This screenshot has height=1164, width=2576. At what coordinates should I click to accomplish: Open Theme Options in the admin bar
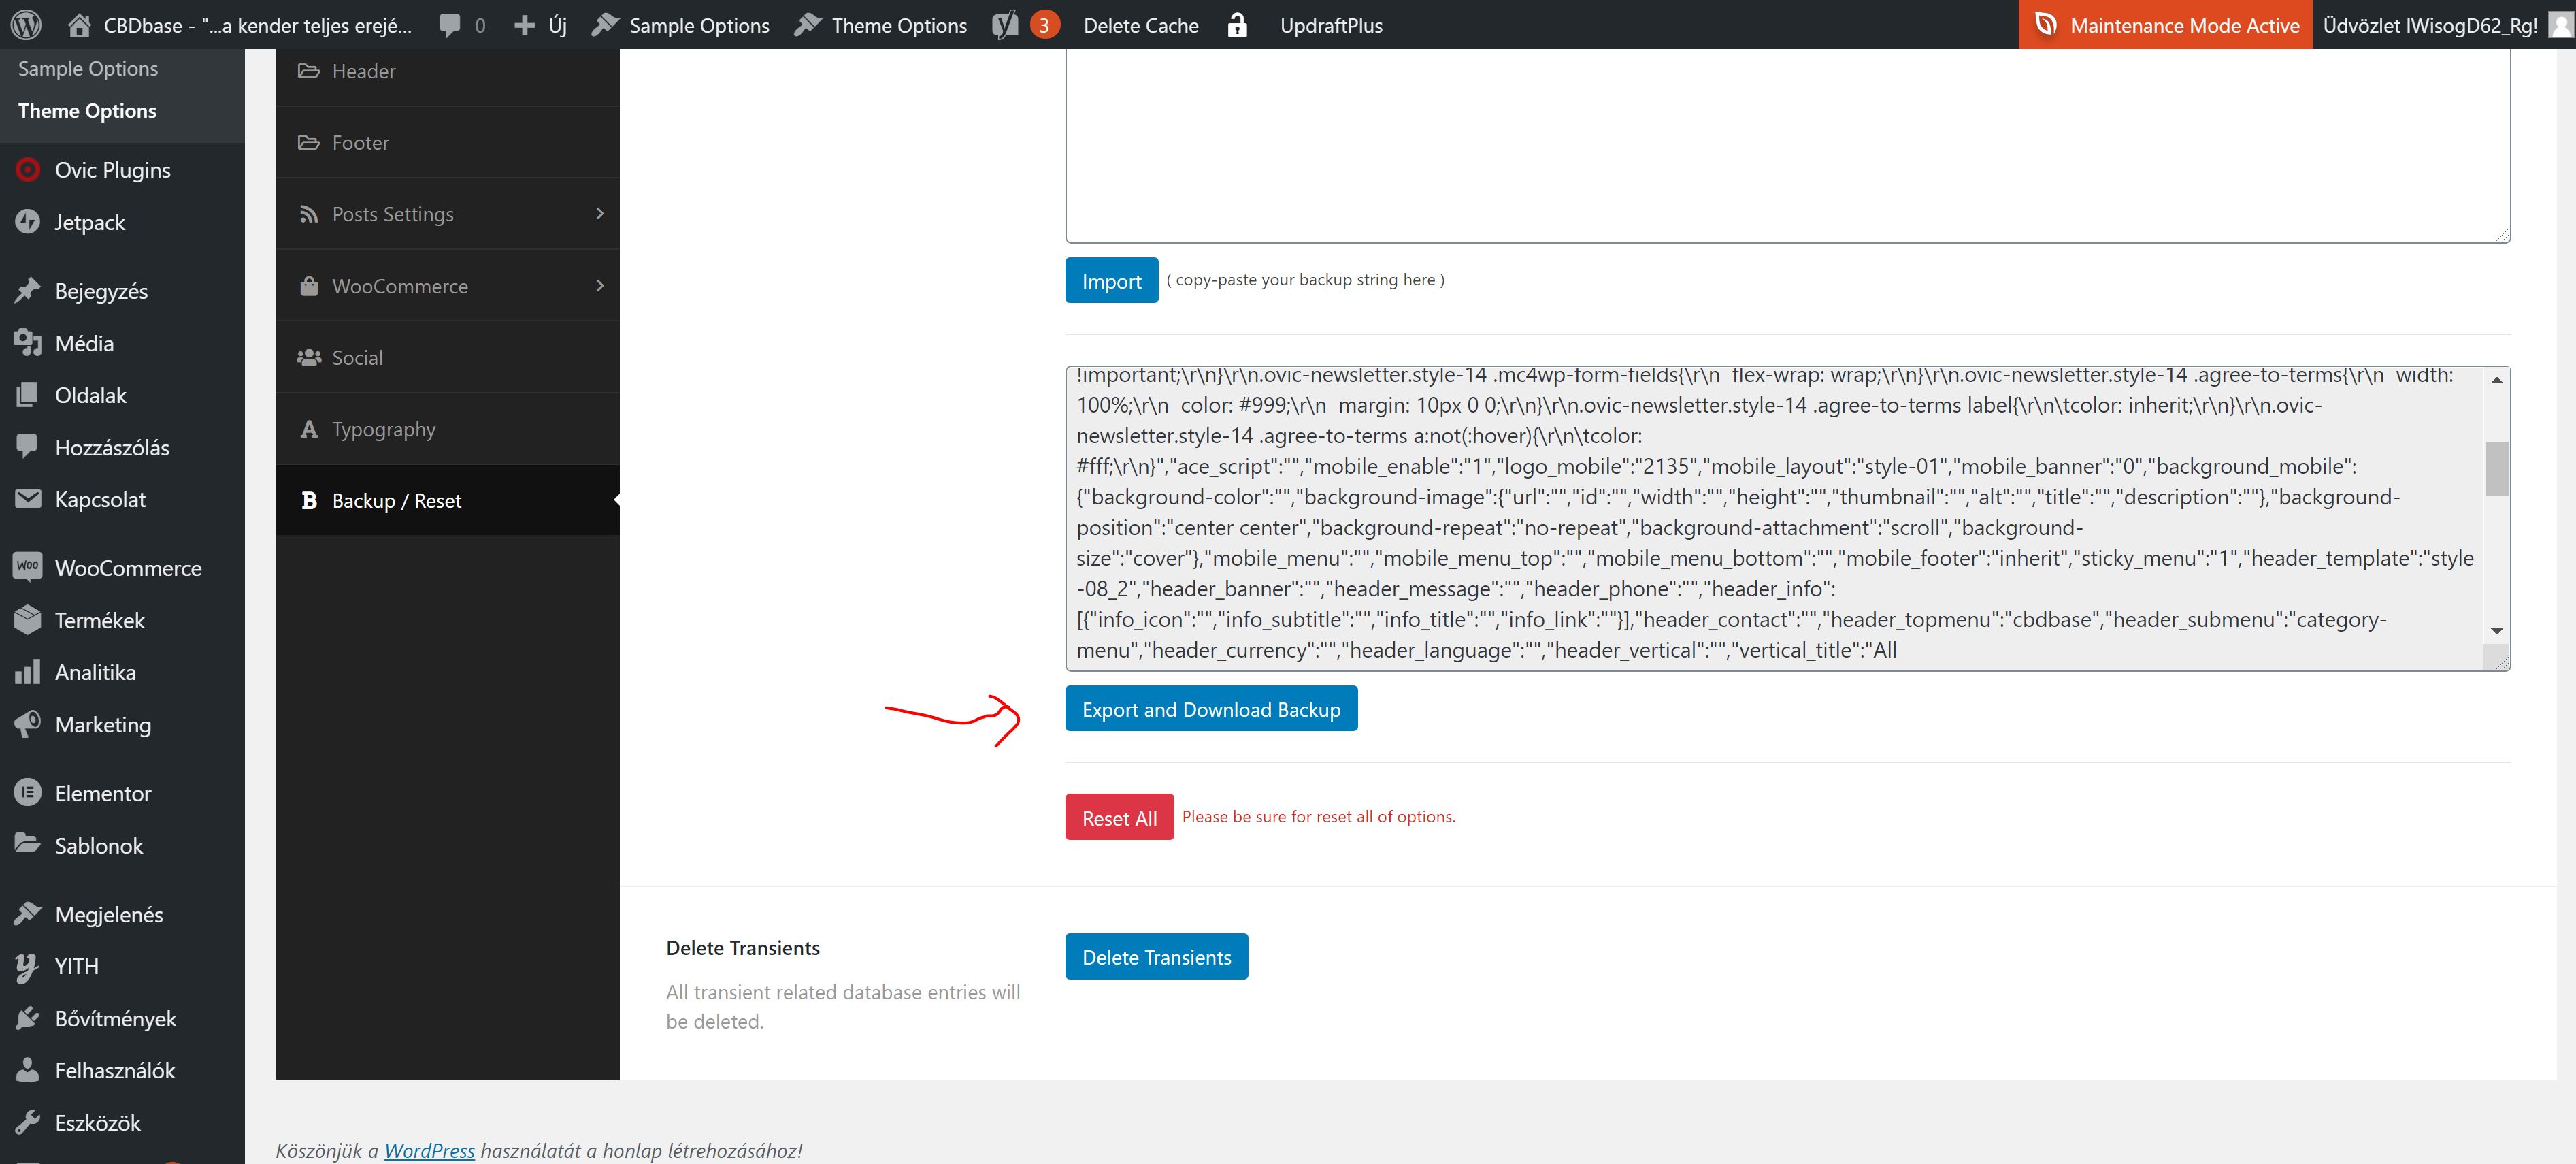(x=881, y=25)
